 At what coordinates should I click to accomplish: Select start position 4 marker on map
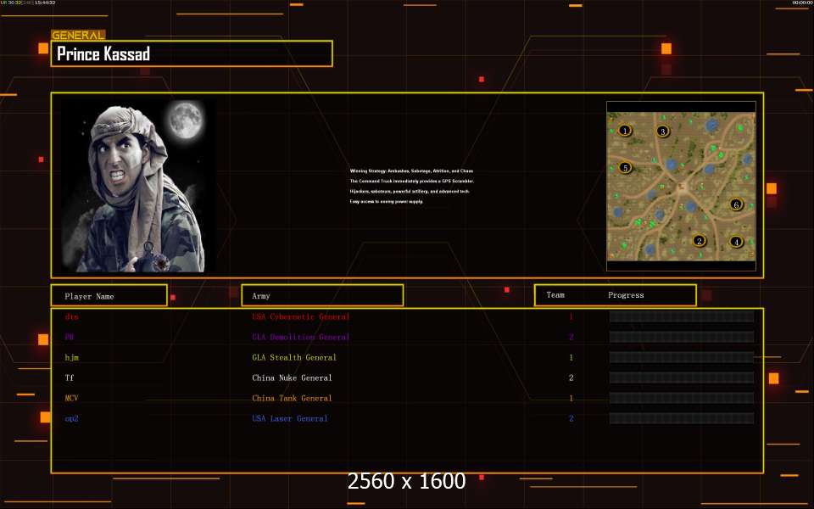click(736, 242)
